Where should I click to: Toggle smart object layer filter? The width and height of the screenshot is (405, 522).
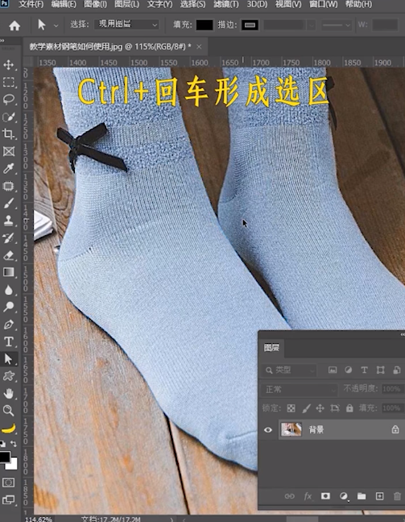(397, 370)
